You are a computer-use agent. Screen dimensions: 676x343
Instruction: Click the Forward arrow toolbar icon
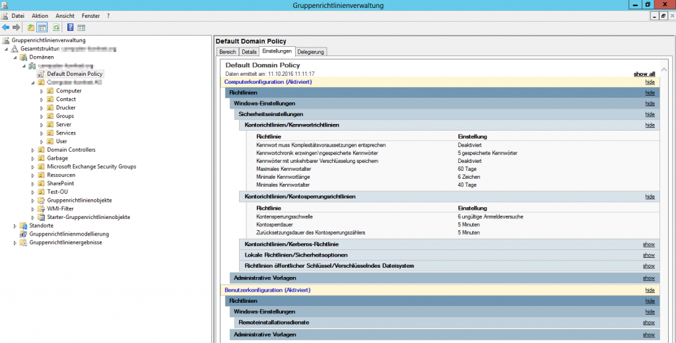(x=17, y=28)
